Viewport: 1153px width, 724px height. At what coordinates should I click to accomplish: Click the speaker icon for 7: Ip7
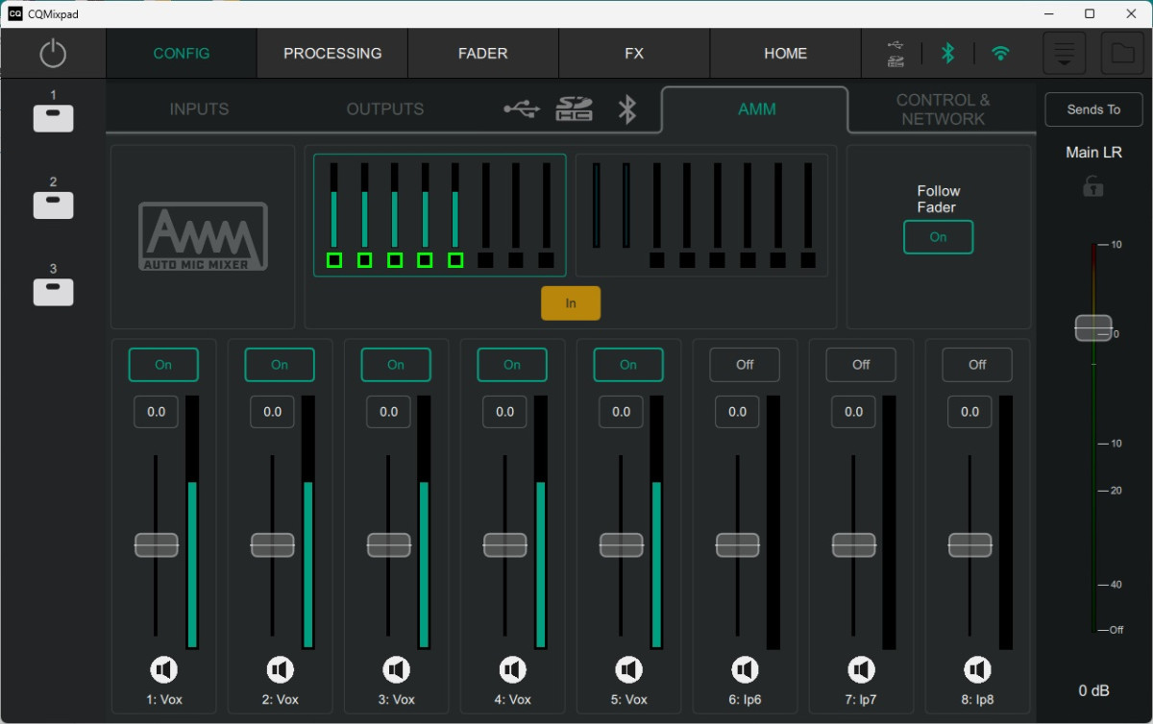click(x=861, y=669)
